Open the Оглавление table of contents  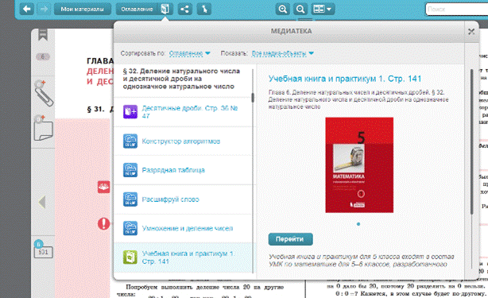pos(137,9)
